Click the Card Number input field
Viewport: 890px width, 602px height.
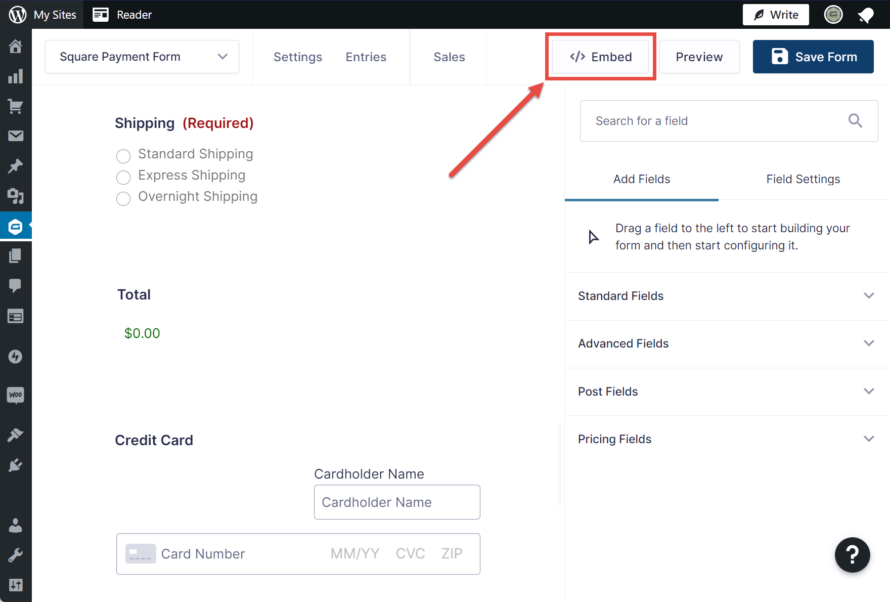203,554
